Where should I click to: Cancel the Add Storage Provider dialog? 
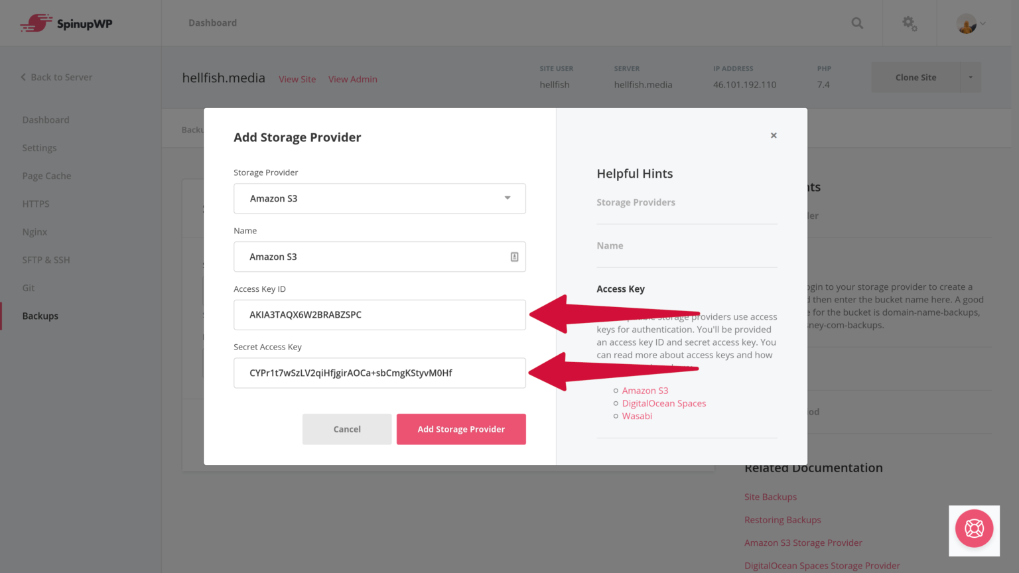click(x=346, y=428)
